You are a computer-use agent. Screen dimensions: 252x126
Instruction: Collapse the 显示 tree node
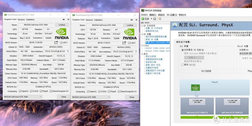point(142,54)
